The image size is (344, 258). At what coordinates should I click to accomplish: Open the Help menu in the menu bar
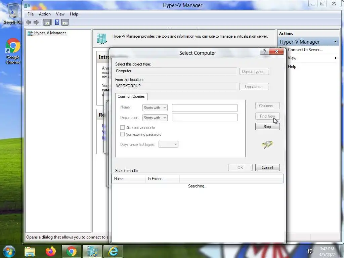click(x=74, y=14)
